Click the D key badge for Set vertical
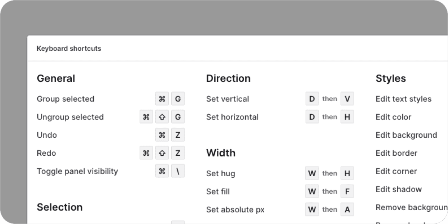This screenshot has width=448, height=224. [312, 99]
